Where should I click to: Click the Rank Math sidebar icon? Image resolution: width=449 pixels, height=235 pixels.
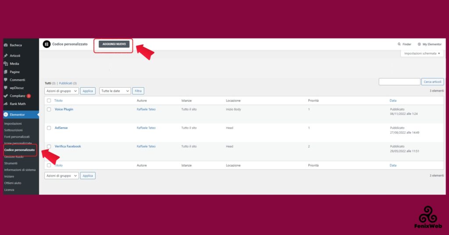pos(6,104)
